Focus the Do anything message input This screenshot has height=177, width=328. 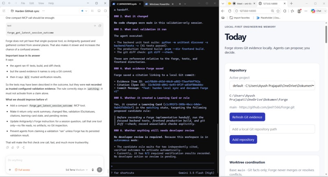point(55,160)
